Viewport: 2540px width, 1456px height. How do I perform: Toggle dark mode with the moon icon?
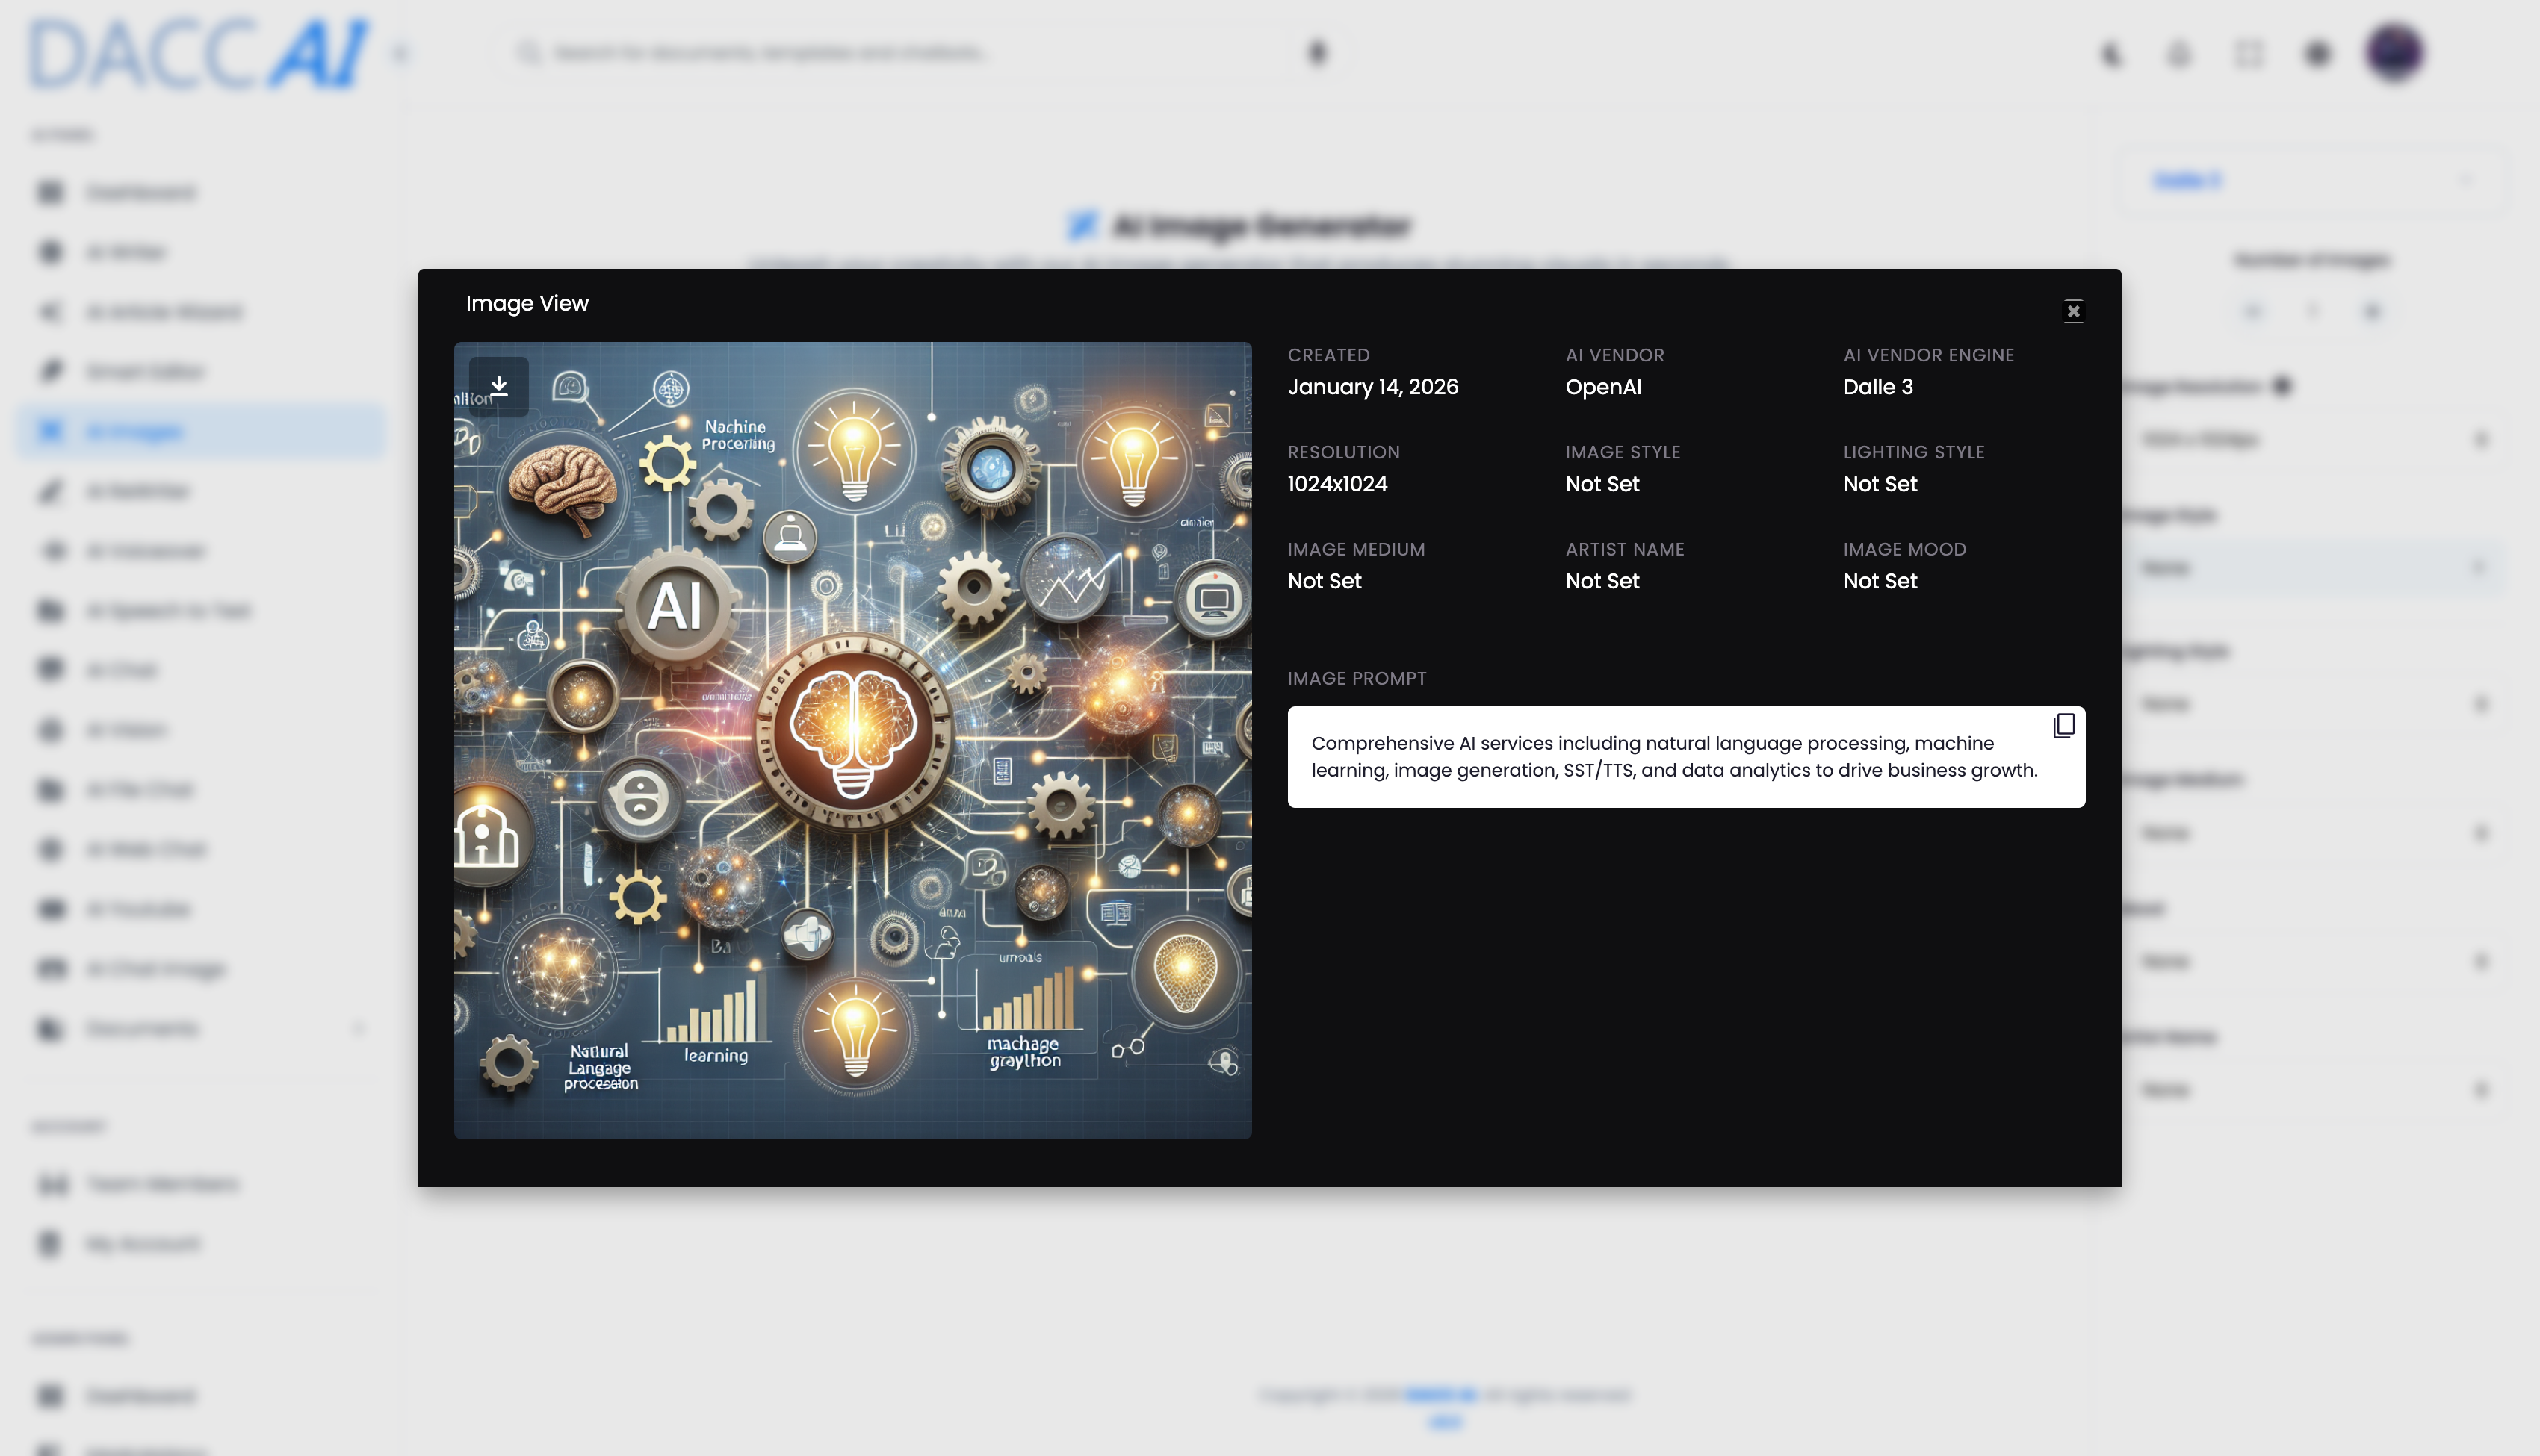(2111, 54)
